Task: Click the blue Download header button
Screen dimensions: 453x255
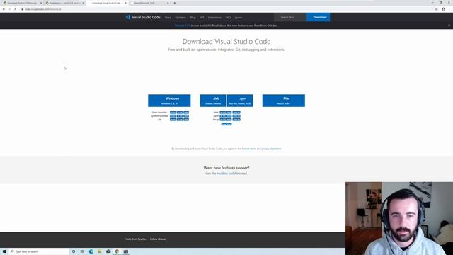Action: pyautogui.click(x=318, y=17)
